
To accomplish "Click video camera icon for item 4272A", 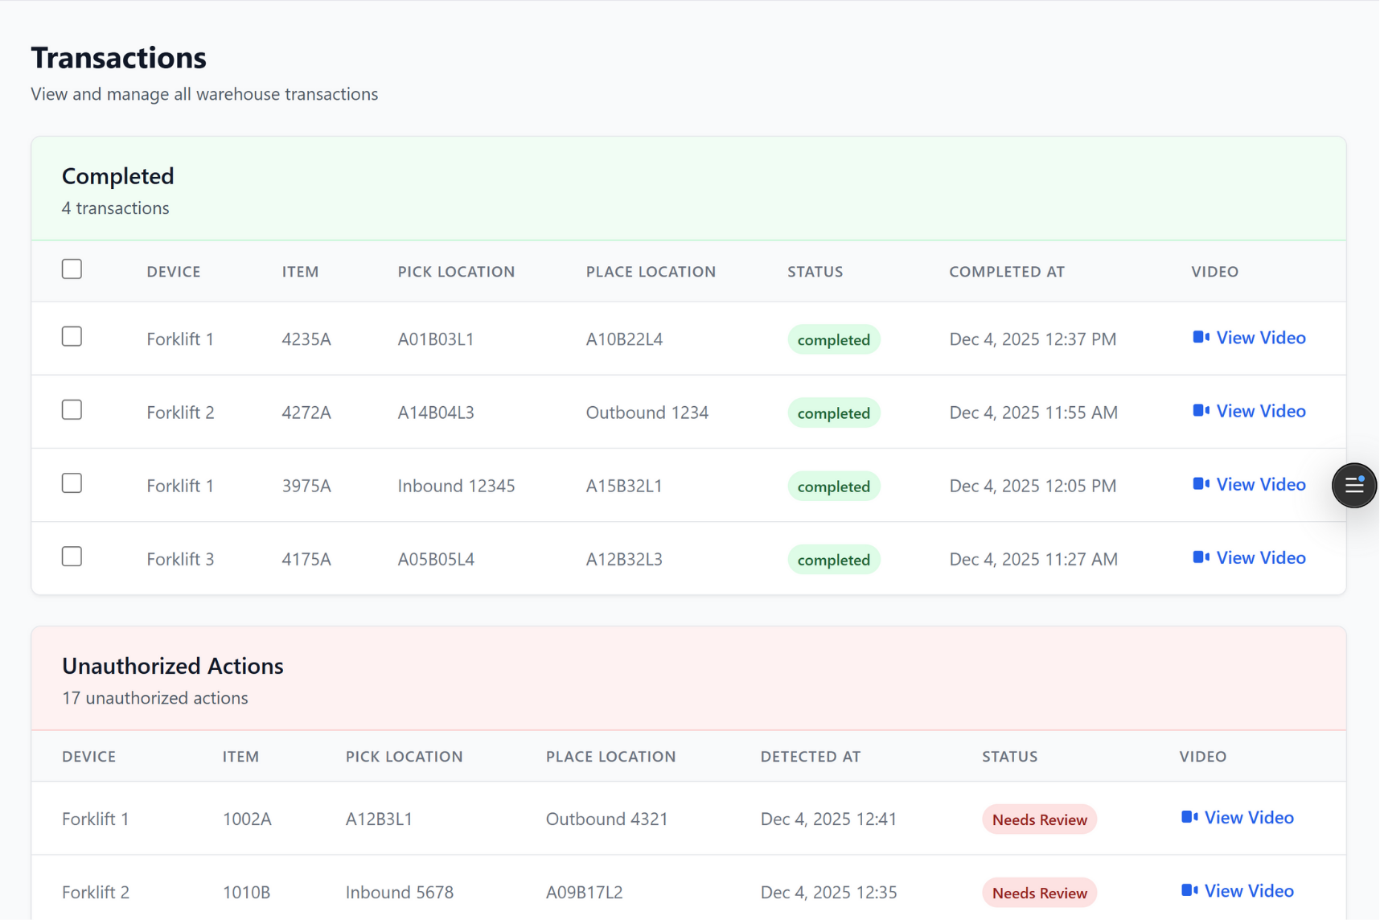I will (x=1201, y=411).
